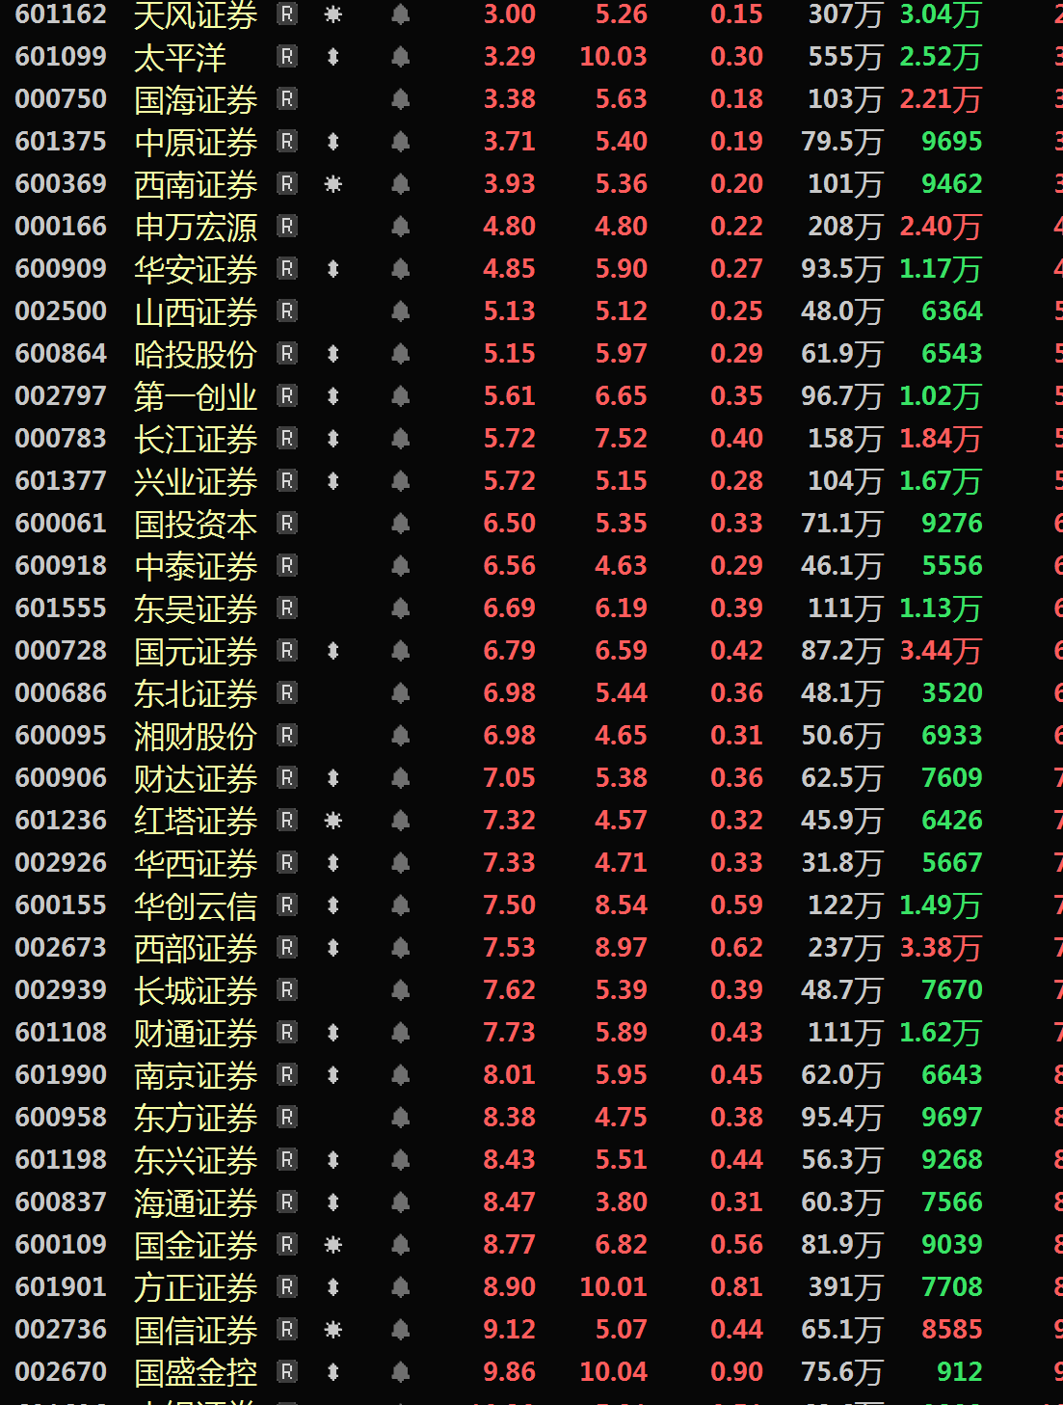The image size is (1063, 1405).
Task: Click the price 7.32 for 红塔证券
Action: 509,821
